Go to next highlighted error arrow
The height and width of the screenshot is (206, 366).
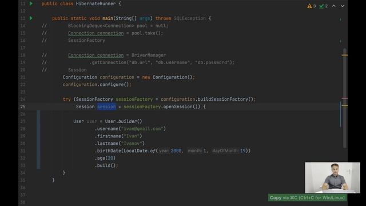click(x=343, y=6)
